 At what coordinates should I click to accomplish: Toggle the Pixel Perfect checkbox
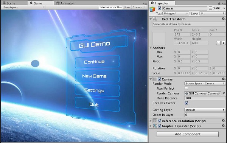tap(186, 88)
